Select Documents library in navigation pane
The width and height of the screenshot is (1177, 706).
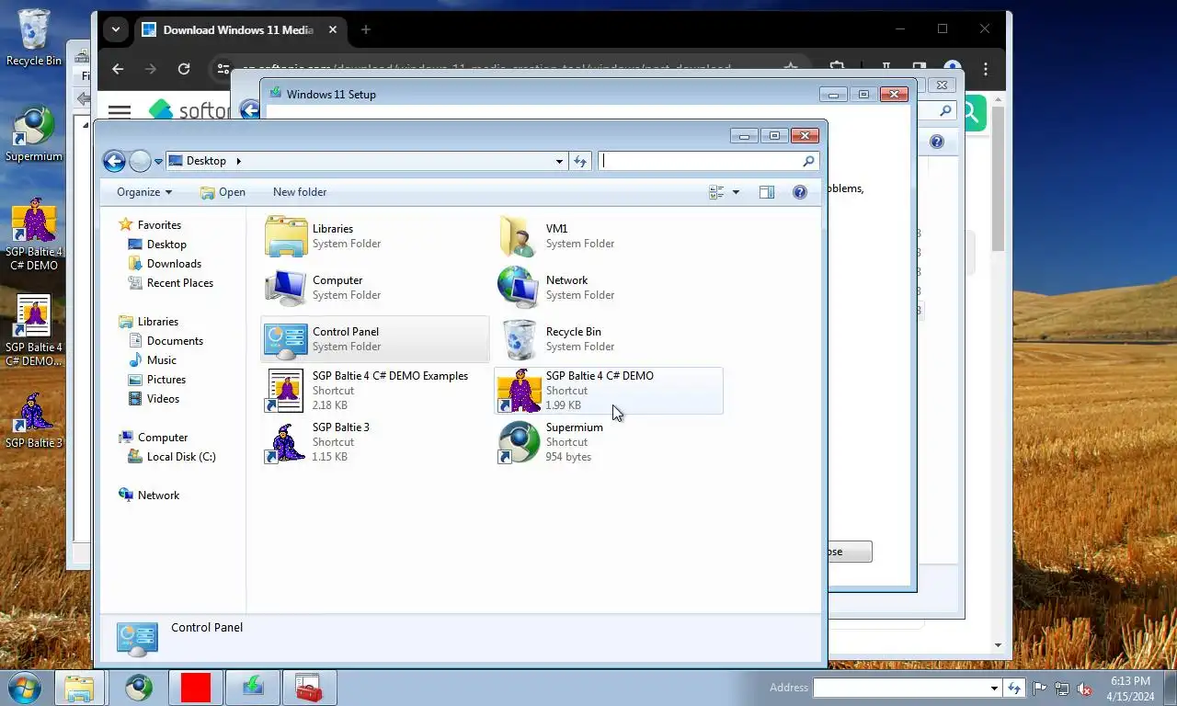175,341
